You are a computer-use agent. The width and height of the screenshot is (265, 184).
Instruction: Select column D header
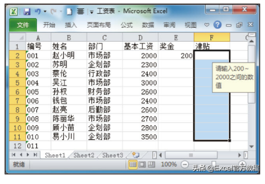point(140,37)
